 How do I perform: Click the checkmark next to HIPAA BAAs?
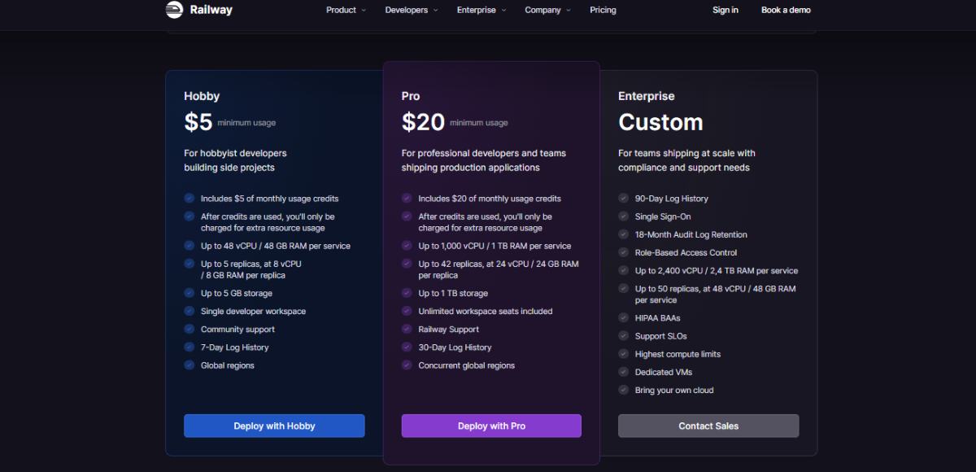624,318
